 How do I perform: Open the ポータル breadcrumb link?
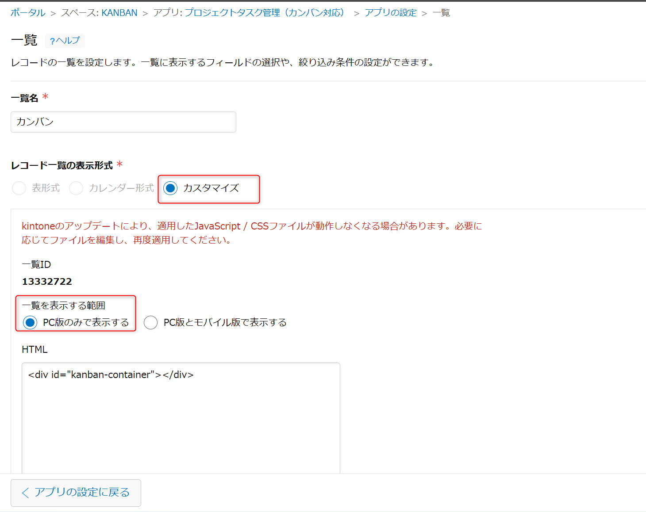pos(28,13)
